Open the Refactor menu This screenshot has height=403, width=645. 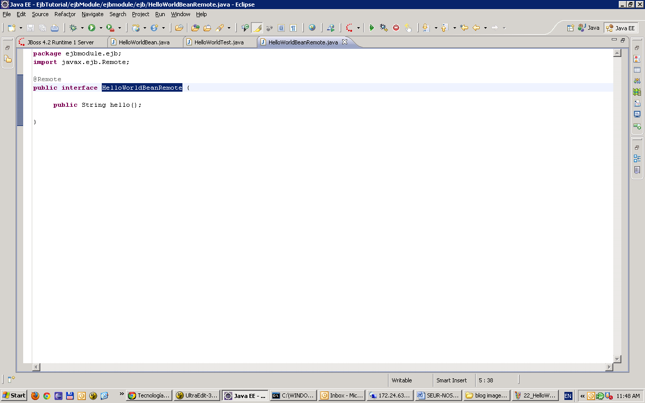pyautogui.click(x=65, y=14)
